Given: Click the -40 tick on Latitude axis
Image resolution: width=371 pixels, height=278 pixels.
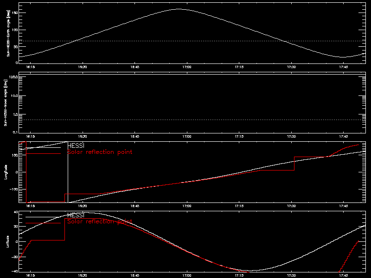Looking at the screenshot, I should click(x=15, y=271).
